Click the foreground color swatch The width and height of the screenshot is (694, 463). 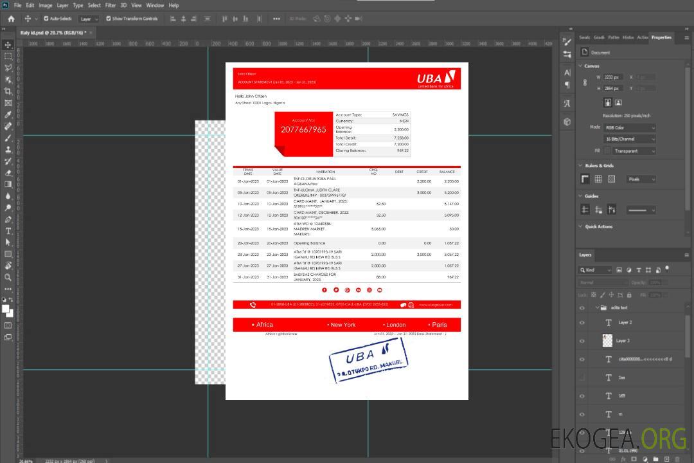click(x=6, y=309)
